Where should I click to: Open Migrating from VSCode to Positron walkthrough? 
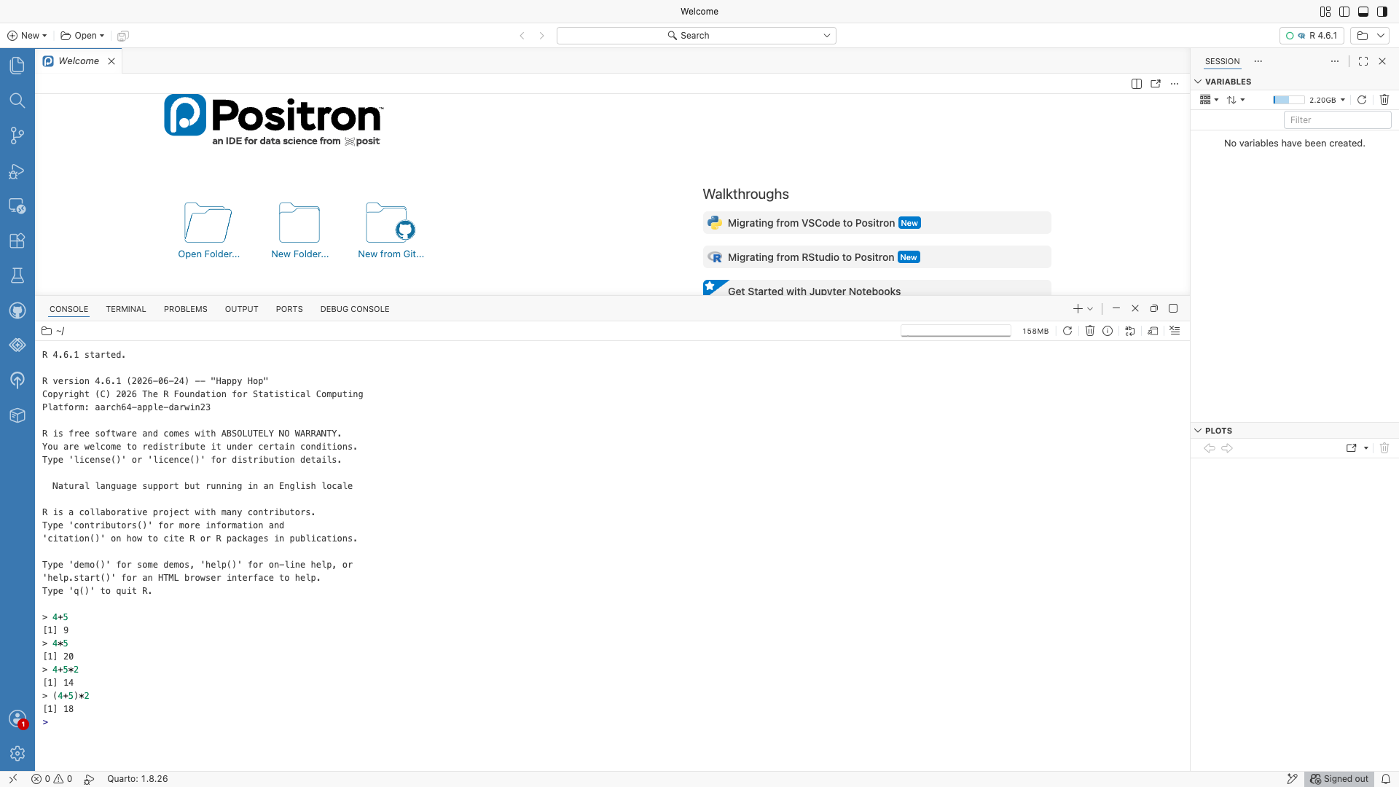pyautogui.click(x=877, y=223)
